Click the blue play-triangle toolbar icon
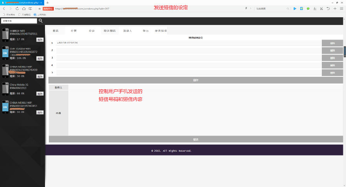 click(295, 8)
